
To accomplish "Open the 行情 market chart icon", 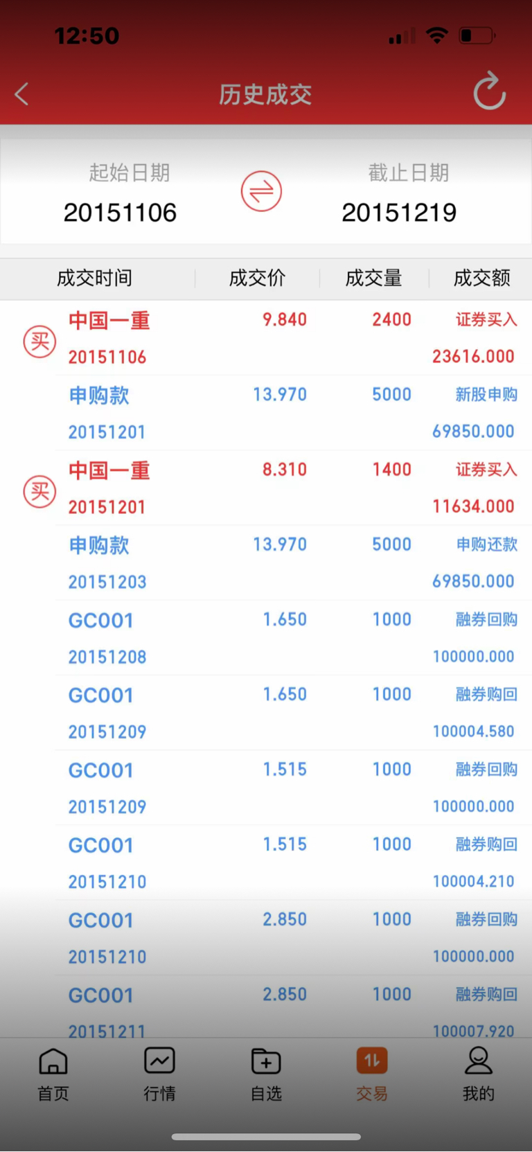I will pos(159,1061).
